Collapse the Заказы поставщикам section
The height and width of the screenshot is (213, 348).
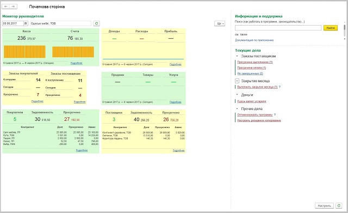click(237, 56)
